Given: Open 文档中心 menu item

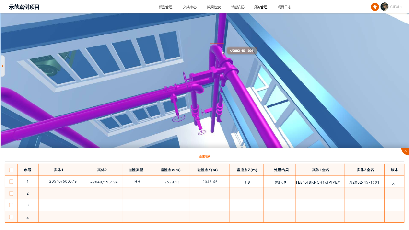Looking at the screenshot, I should (189, 7).
